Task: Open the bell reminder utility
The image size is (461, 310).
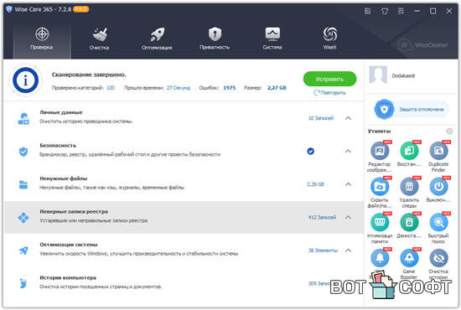Action: 380,258
